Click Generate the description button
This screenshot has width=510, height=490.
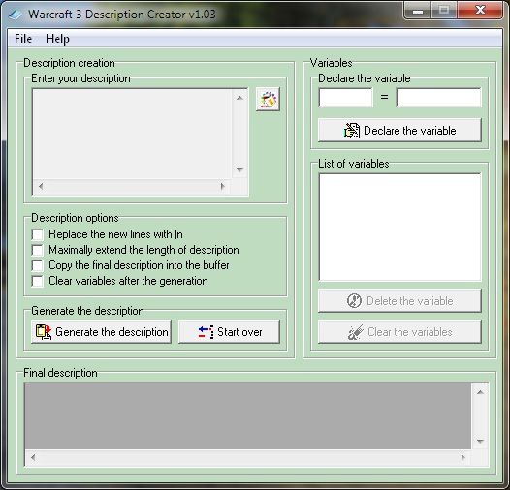(101, 332)
